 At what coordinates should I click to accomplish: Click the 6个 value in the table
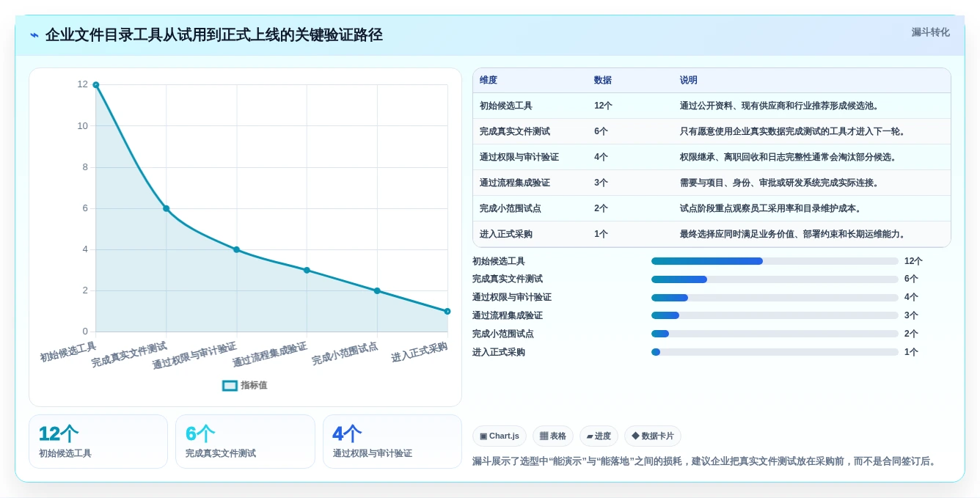point(601,131)
